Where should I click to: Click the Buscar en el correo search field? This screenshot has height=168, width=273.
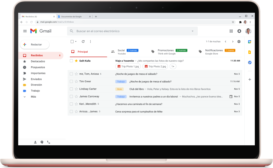click(130, 31)
